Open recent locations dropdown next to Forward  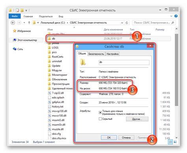tap(24, 23)
